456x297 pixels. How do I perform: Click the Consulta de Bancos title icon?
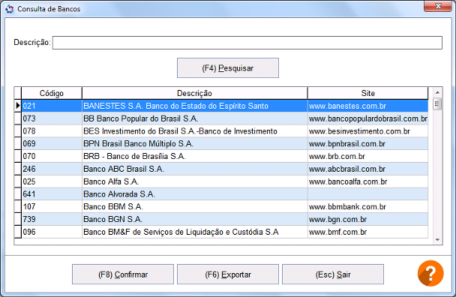coord(9,9)
